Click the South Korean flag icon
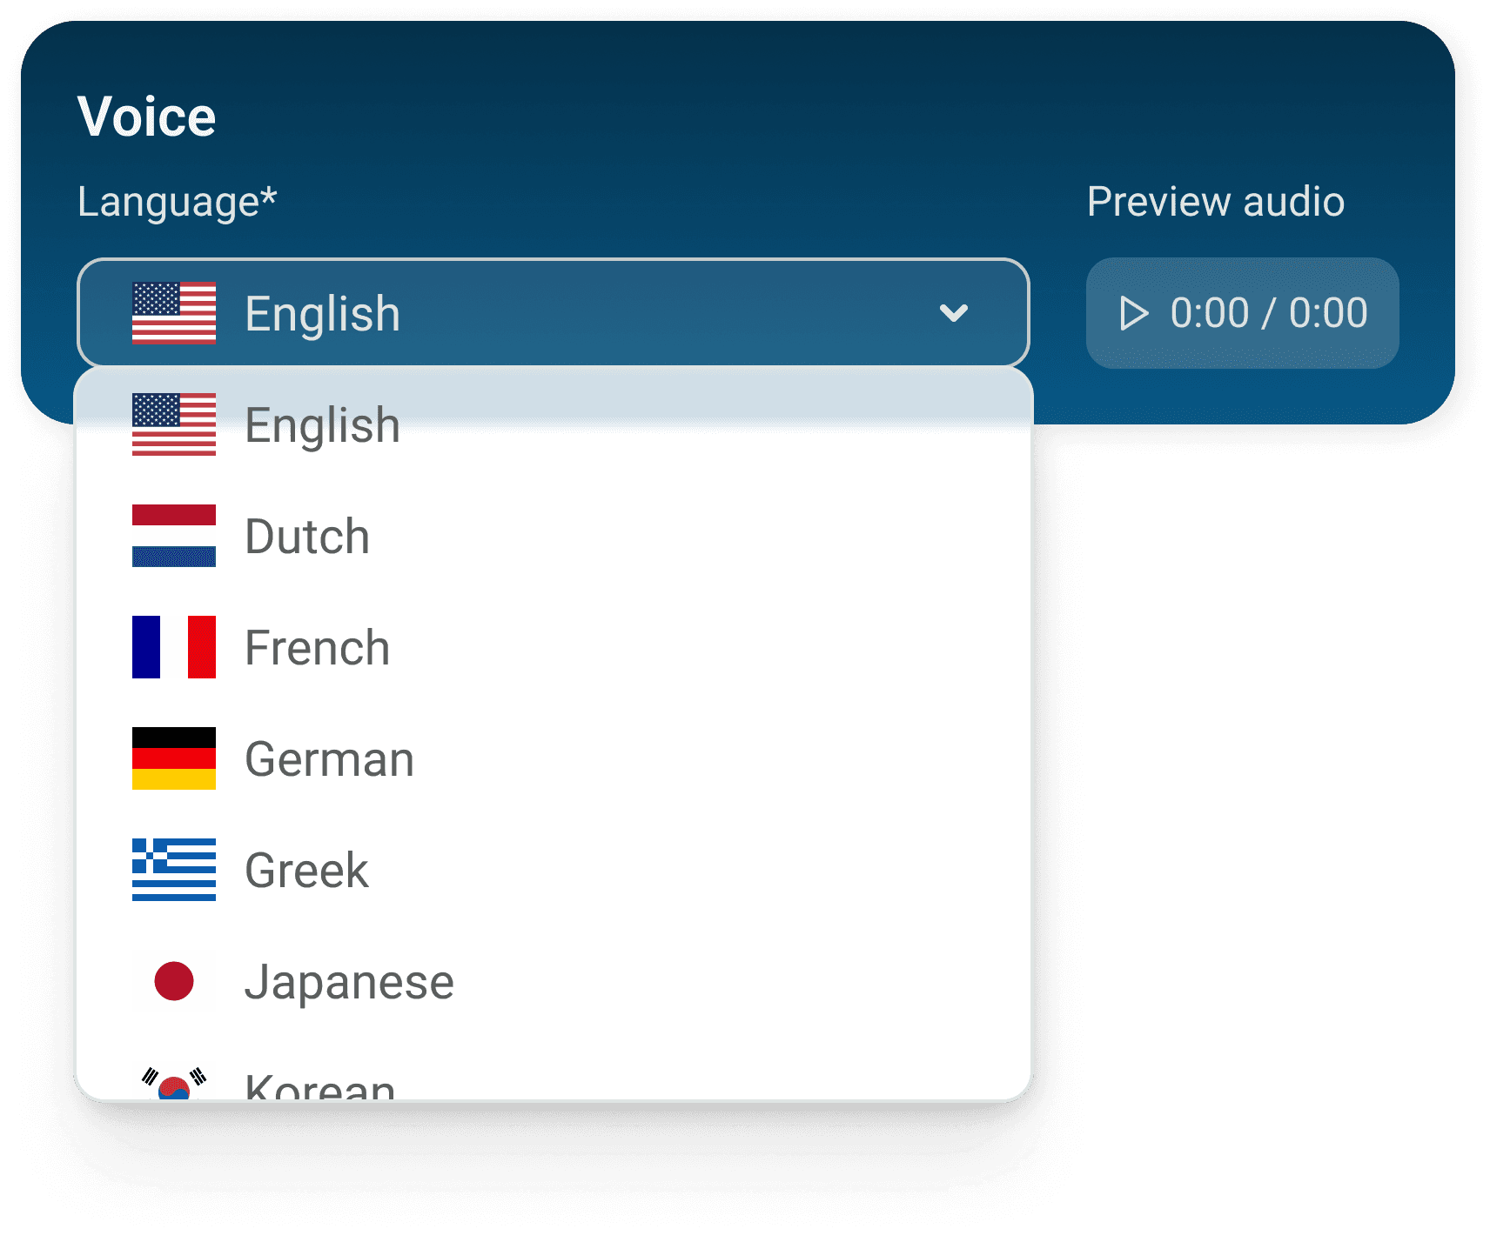1490x1242 pixels. tap(174, 1083)
